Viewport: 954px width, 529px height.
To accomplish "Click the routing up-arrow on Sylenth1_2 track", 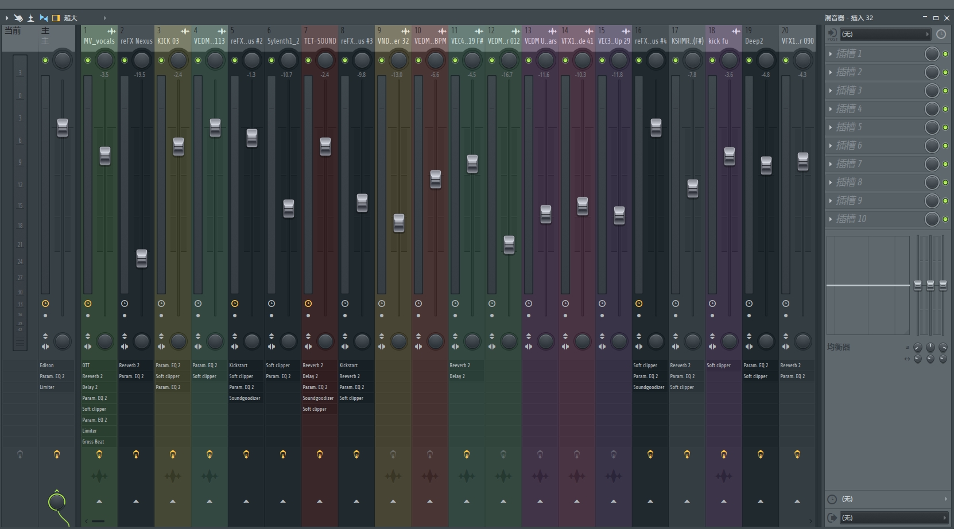I will (283, 501).
